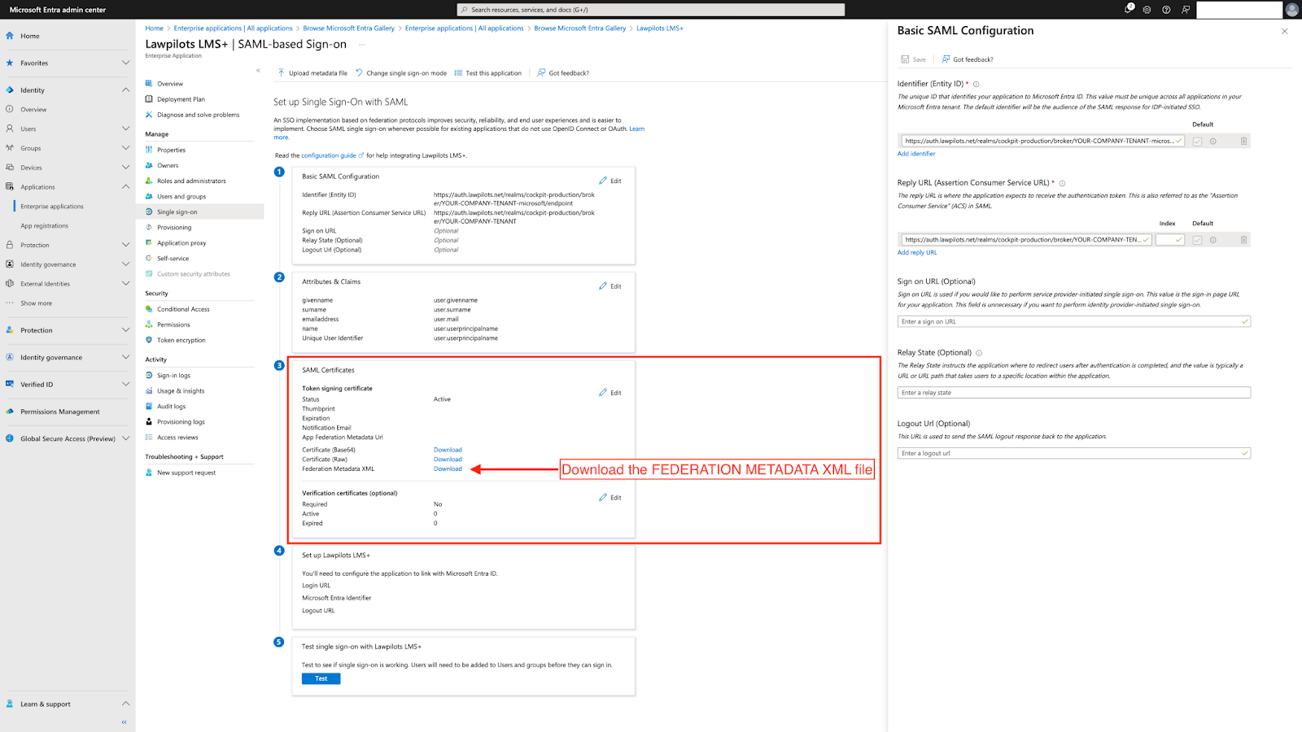This screenshot has width=1302, height=732.
Task: Click the pencil icon for Token signing certificate
Action: pyautogui.click(x=603, y=393)
